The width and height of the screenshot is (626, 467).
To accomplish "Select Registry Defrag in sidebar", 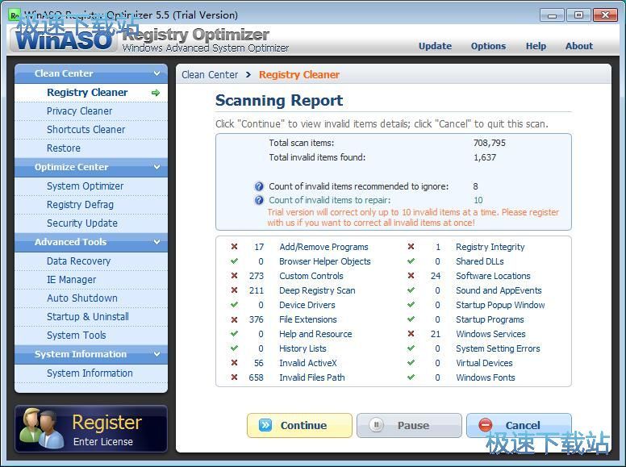I will click(x=80, y=205).
